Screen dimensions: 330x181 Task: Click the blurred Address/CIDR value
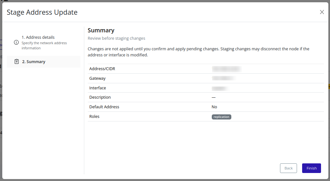coord(226,69)
